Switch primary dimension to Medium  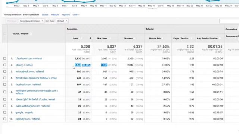(55, 15)
